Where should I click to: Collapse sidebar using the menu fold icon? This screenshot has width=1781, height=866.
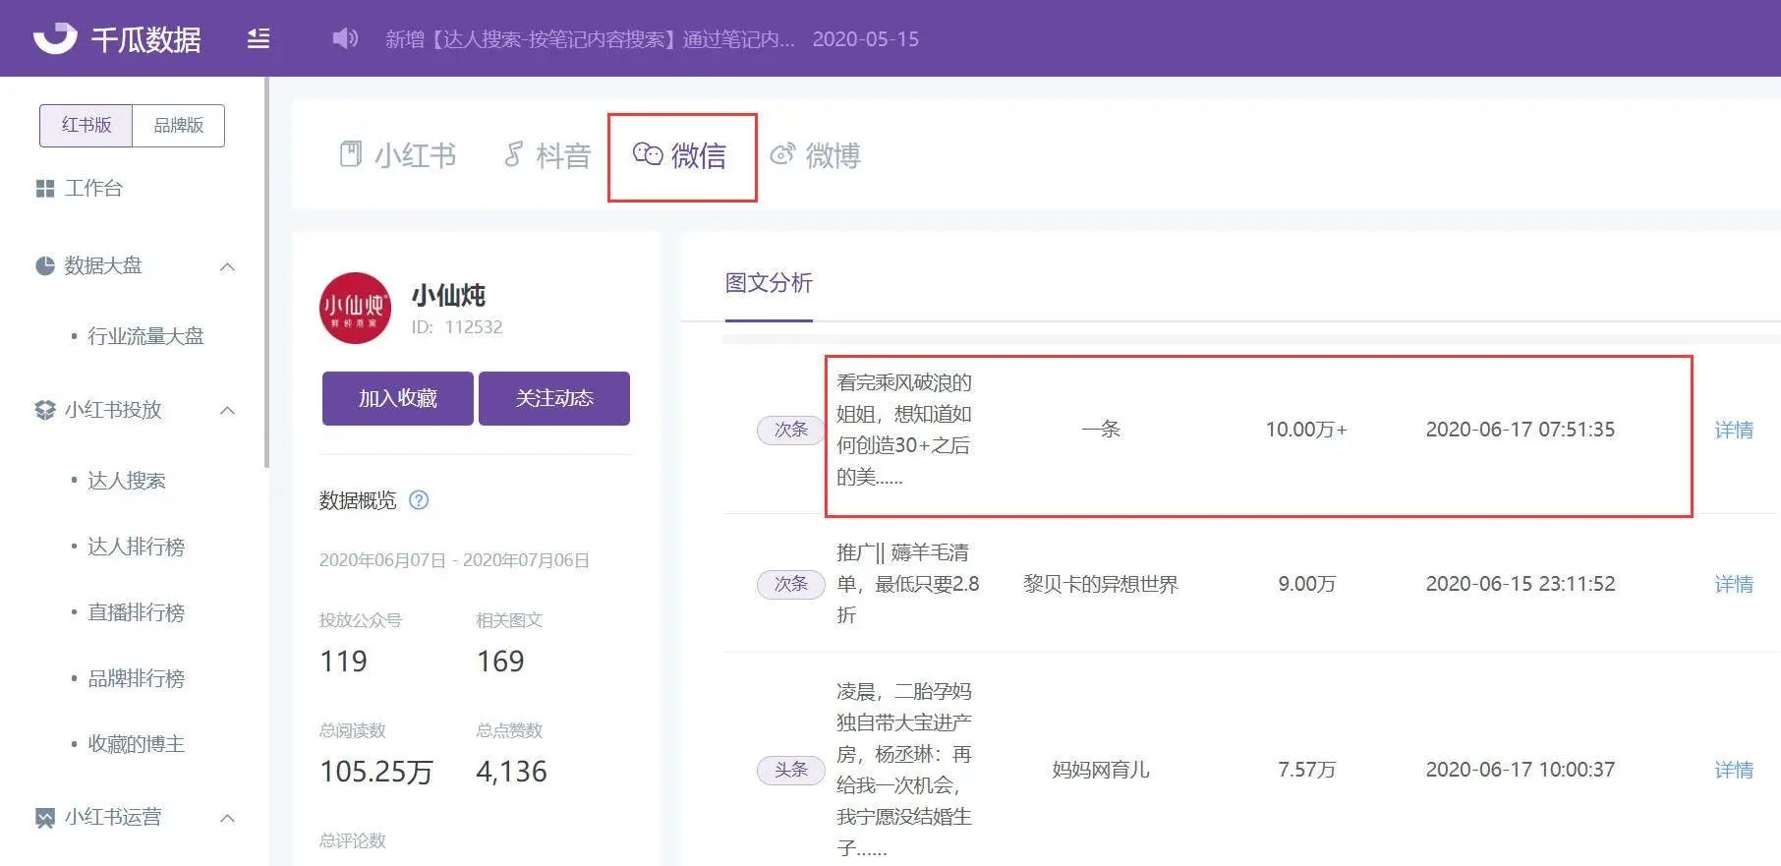tap(259, 39)
